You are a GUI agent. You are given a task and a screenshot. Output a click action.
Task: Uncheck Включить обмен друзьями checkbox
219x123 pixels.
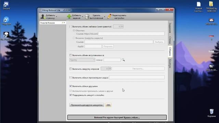(x=70, y=86)
